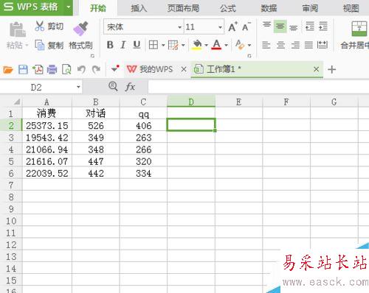
Task: Expand fill color dropdown arrow
Action: pyautogui.click(x=206, y=45)
